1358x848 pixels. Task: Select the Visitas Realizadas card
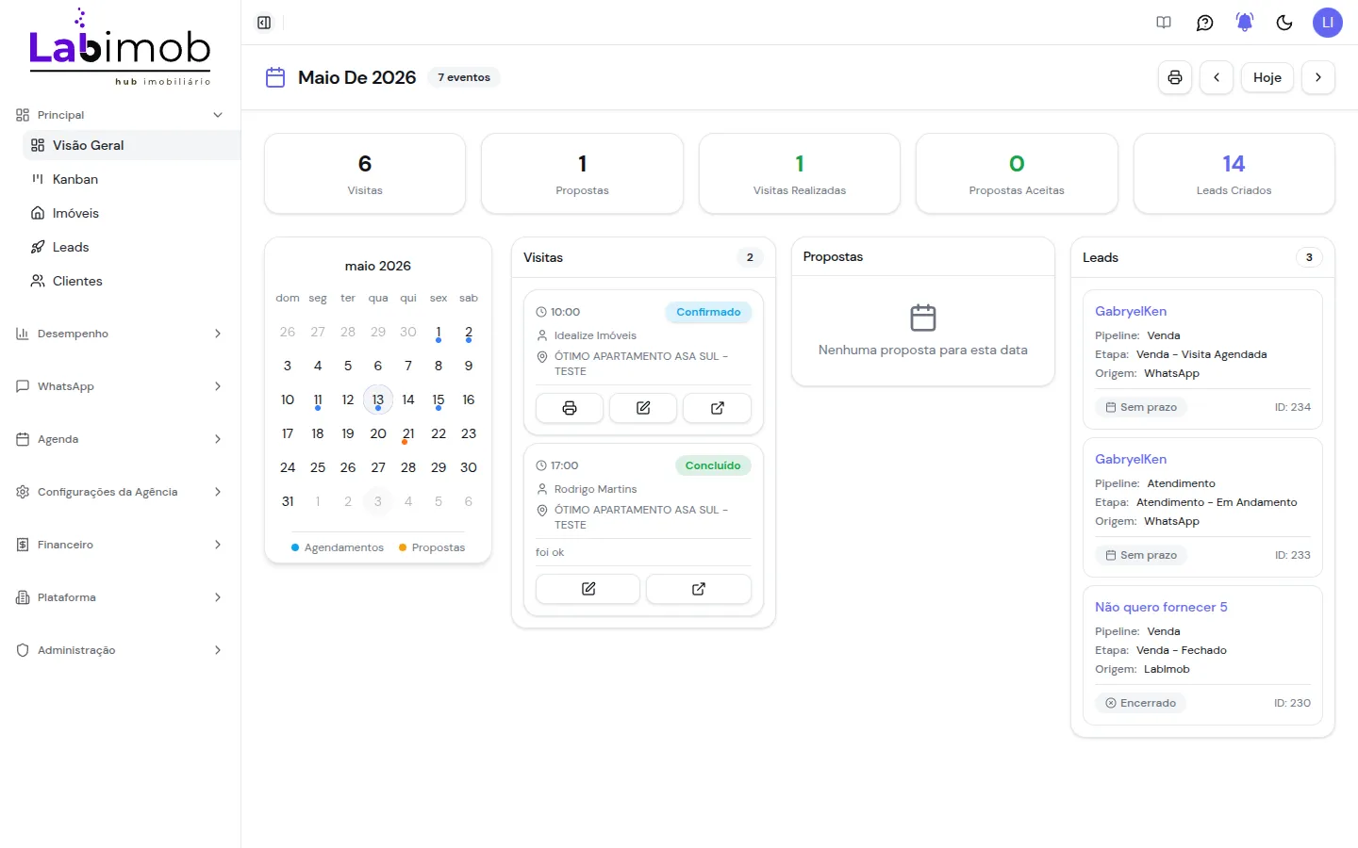tap(800, 173)
